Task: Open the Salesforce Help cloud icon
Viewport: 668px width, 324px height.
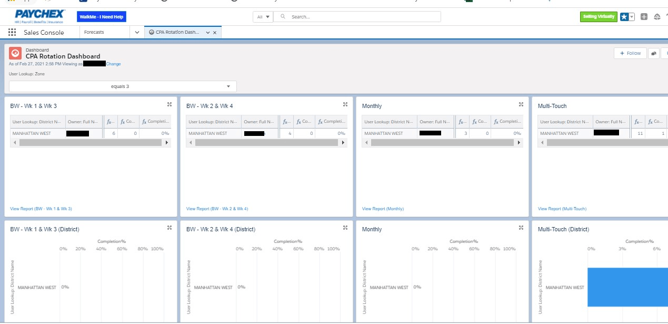Action: 657,17
